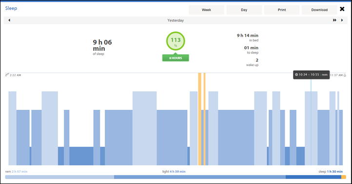Image resolution: width=352 pixels, height=184 pixels.
Task: Click light sleep segment of summary bar
Action: click(x=200, y=177)
